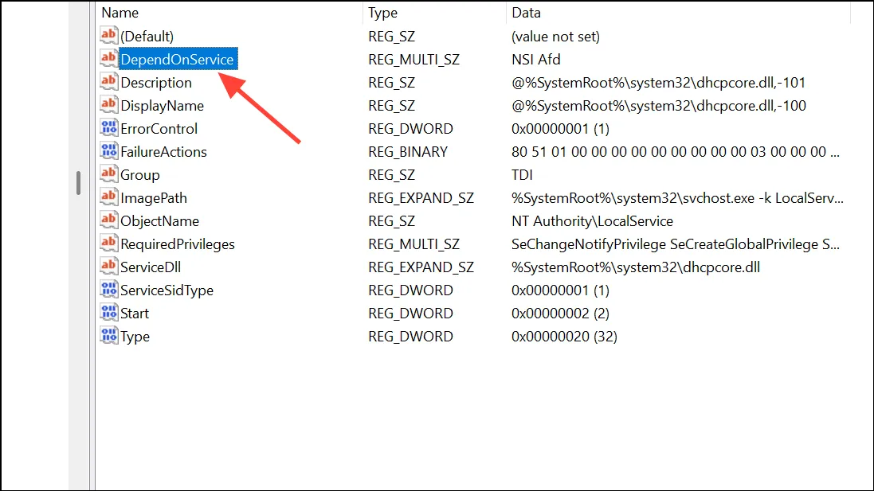Screen dimensions: 874x491
Task: Click the 'NSI Afd' data cell
Action: click(535, 59)
